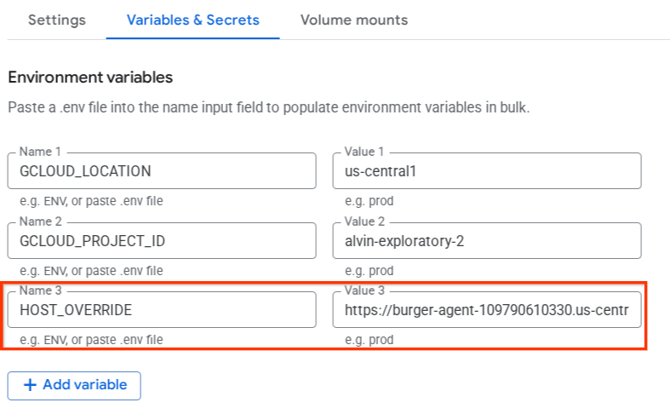The image size is (670, 414).
Task: Click the plus icon beside Add variable
Action: [x=31, y=385]
